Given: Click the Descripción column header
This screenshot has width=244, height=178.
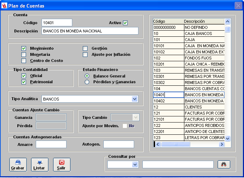Looking at the screenshot, I should (204, 21).
